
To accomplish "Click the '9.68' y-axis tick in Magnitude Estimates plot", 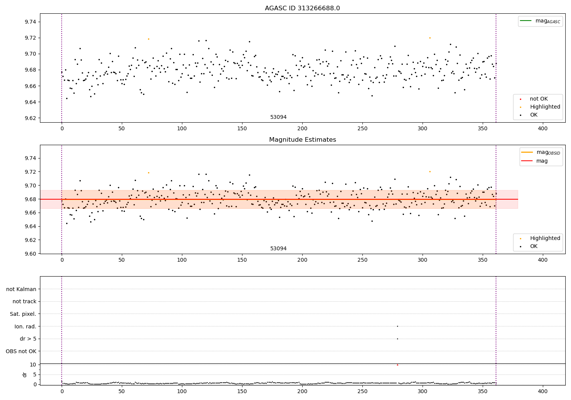I will (30, 199).
